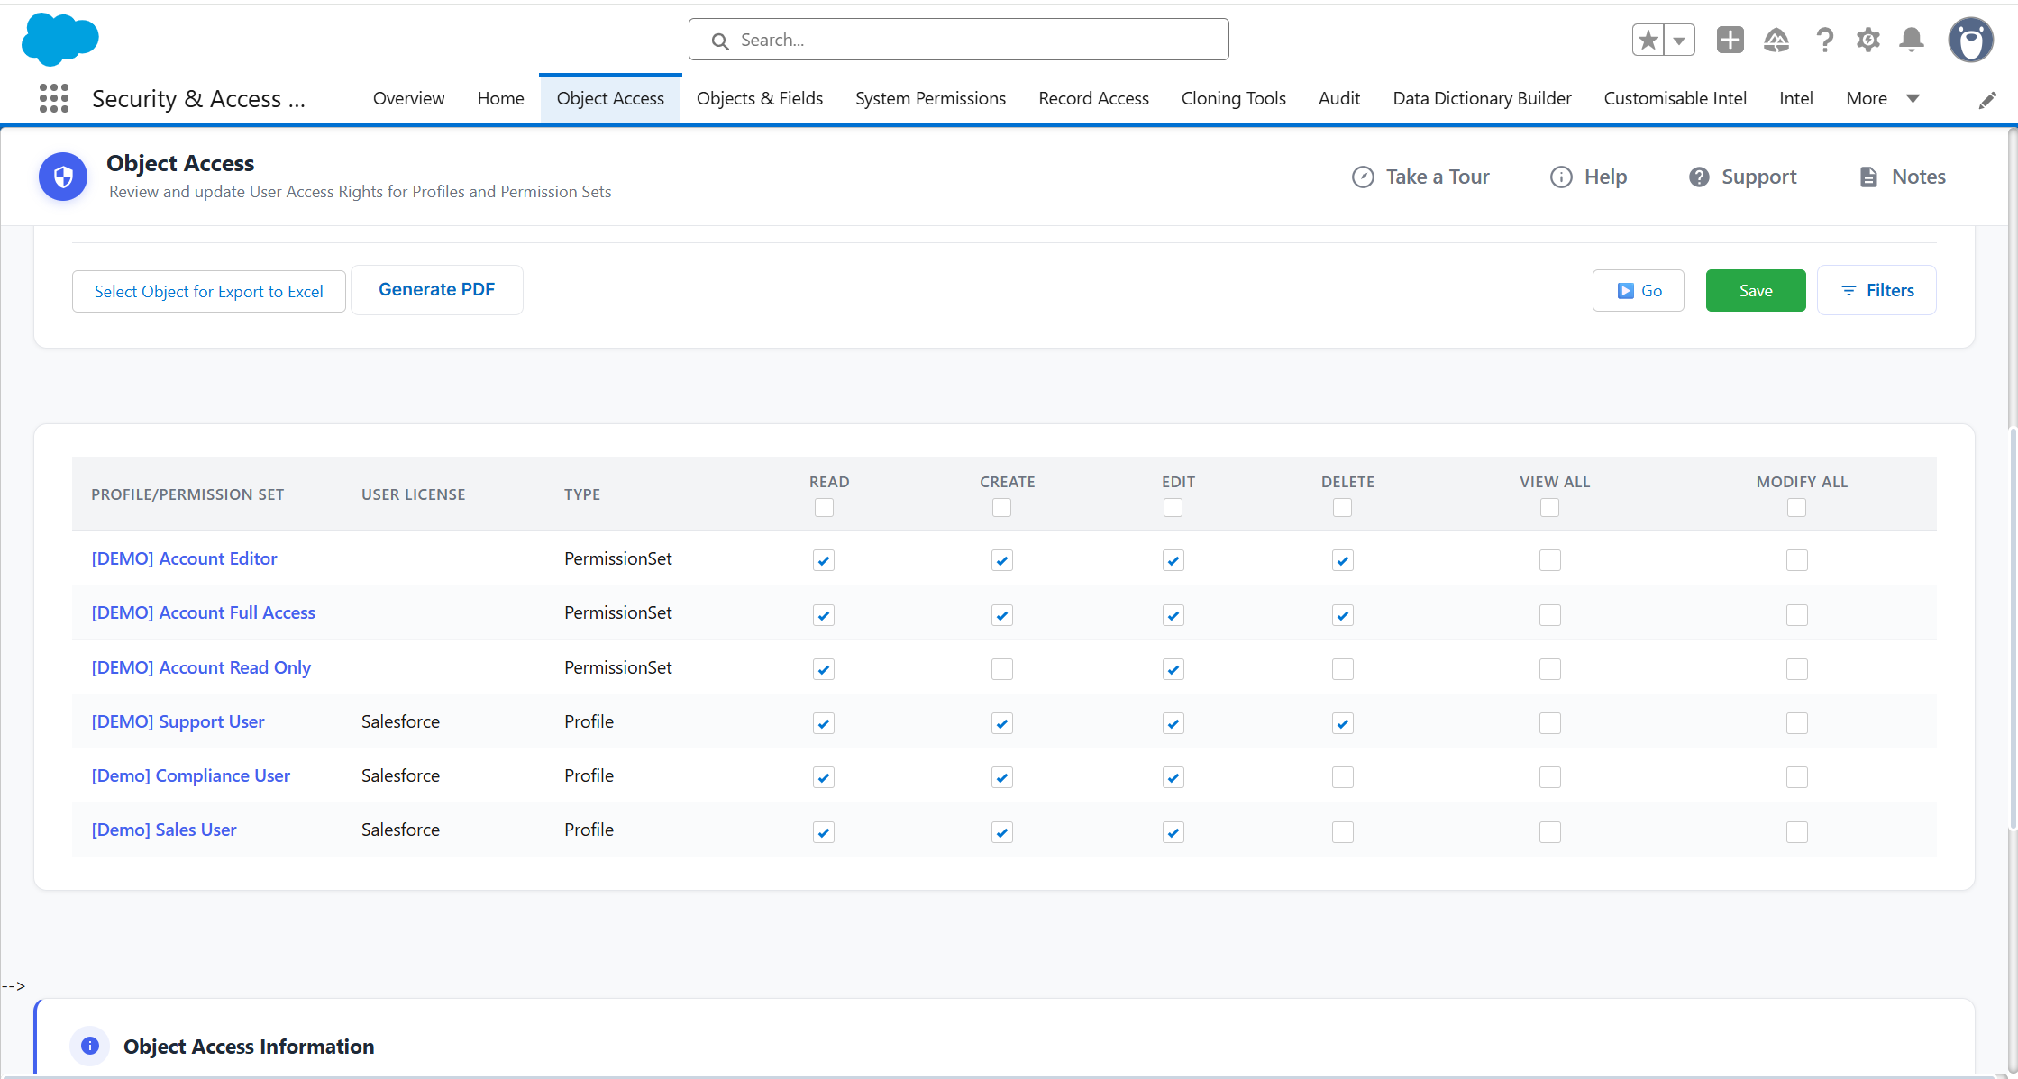Screen dimensions: 2018x1079
Task: Click the Object Access Information info icon
Action: point(90,1046)
